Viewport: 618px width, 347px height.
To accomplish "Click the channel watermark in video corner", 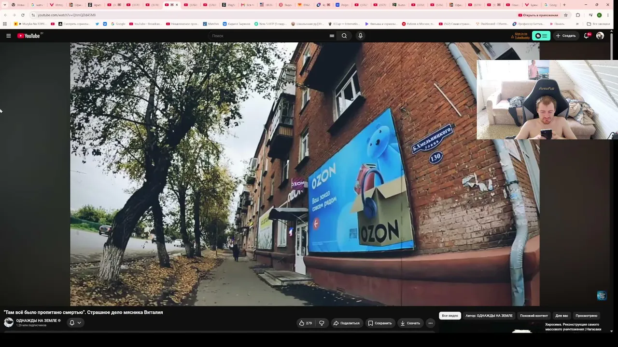I will tap(602, 295).
